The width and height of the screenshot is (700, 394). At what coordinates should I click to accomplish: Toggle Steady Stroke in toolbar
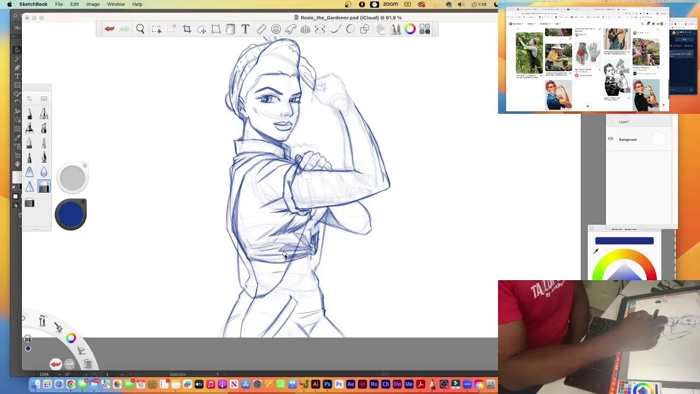[x=336, y=29]
